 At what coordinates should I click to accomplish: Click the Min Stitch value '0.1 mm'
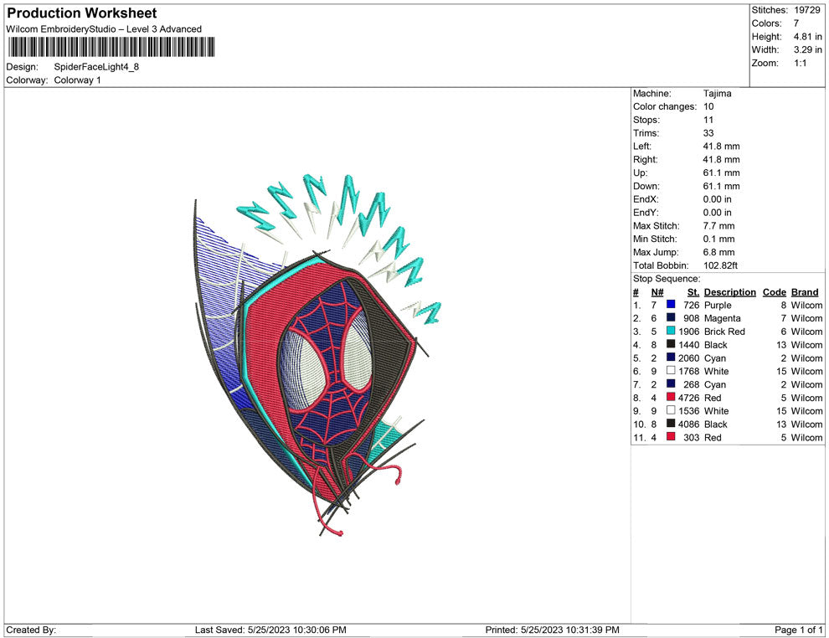(x=719, y=239)
